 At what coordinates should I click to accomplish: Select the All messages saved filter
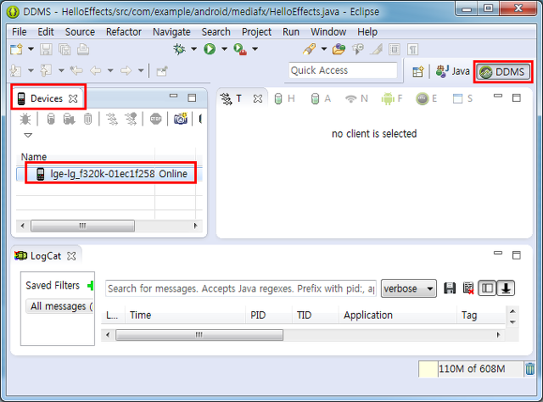59,306
